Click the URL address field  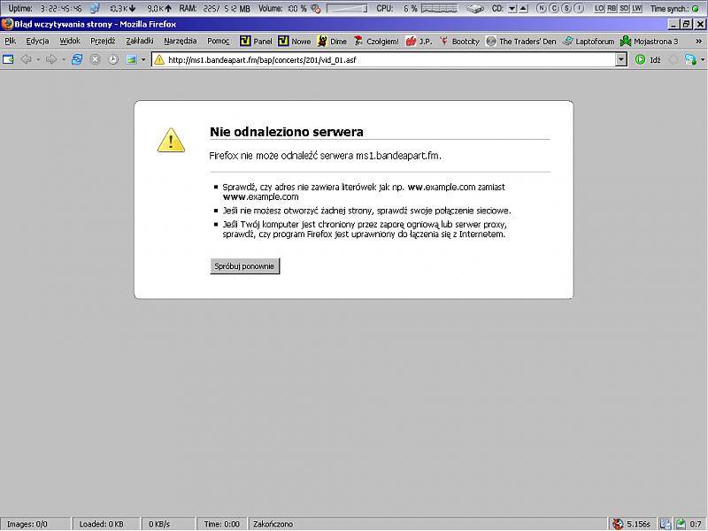pyautogui.click(x=390, y=59)
